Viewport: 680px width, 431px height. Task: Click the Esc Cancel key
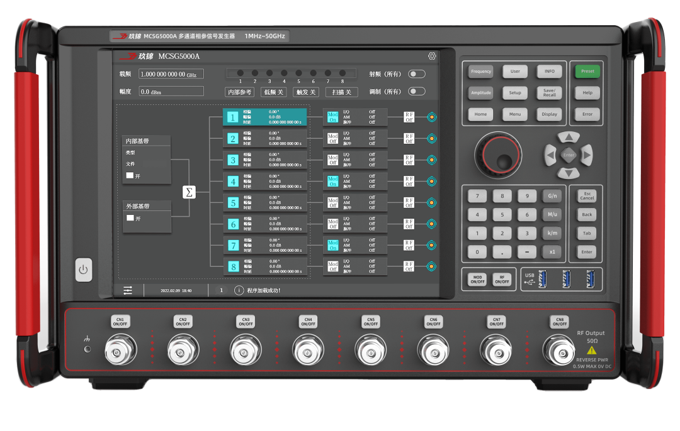(x=587, y=196)
